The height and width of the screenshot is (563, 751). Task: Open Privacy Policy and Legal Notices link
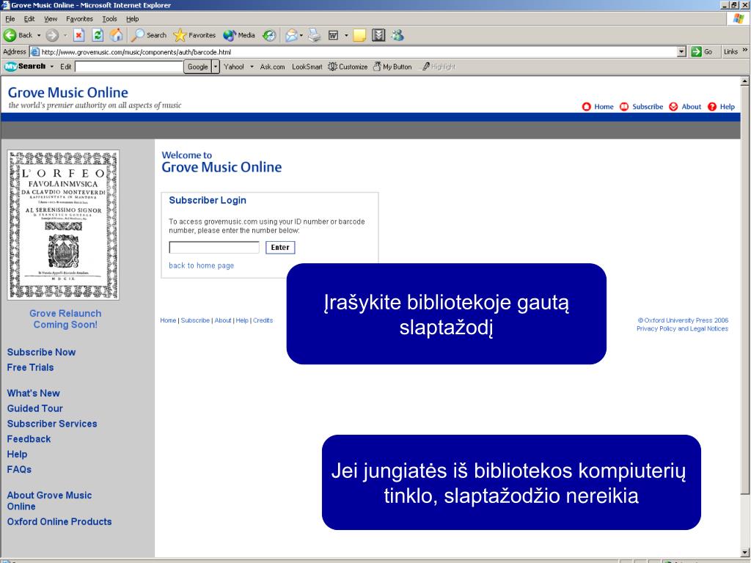[x=682, y=329]
